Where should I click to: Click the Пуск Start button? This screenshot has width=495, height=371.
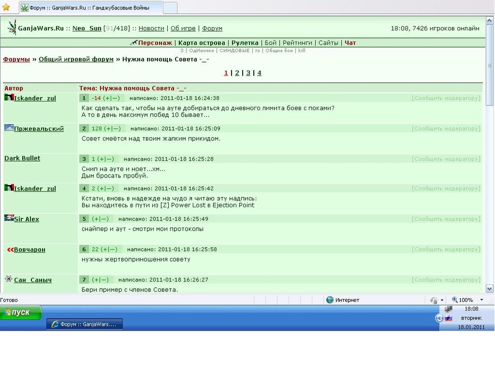[21, 313]
